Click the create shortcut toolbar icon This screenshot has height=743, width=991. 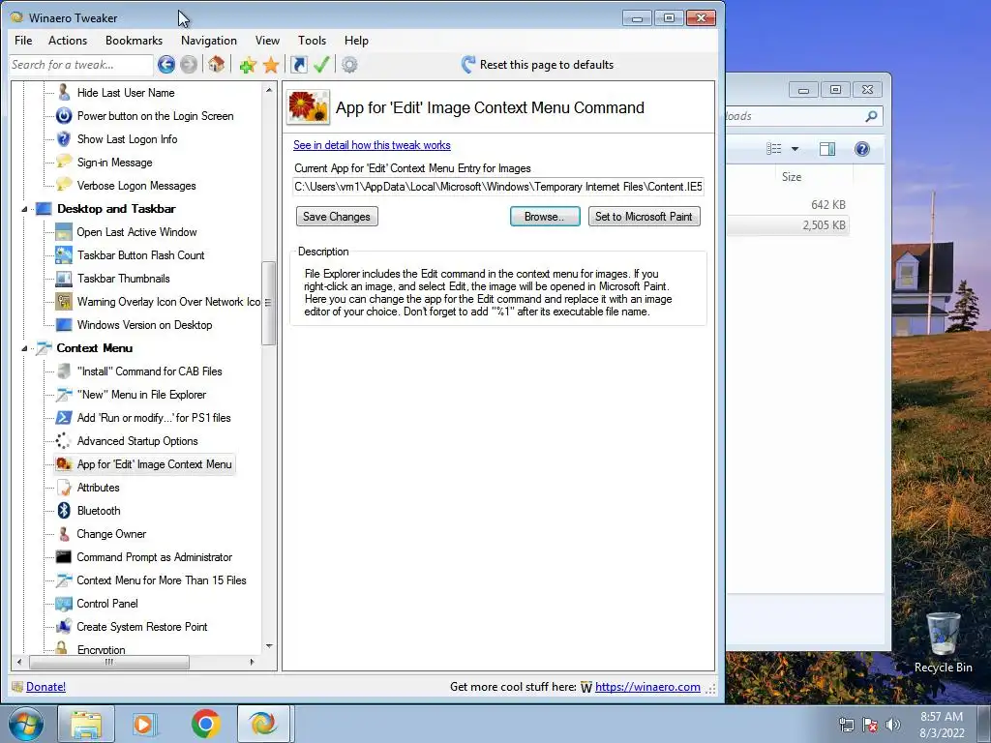(298, 65)
